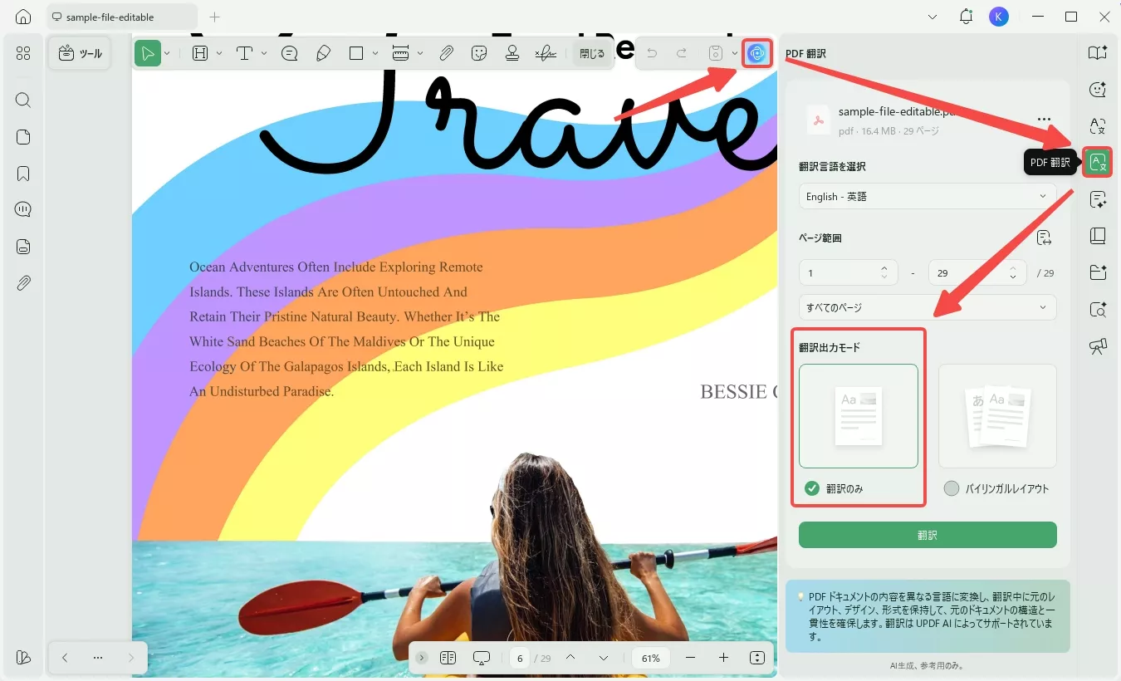Click the 61% zoom level field
Image resolution: width=1121 pixels, height=681 pixels.
pos(651,658)
